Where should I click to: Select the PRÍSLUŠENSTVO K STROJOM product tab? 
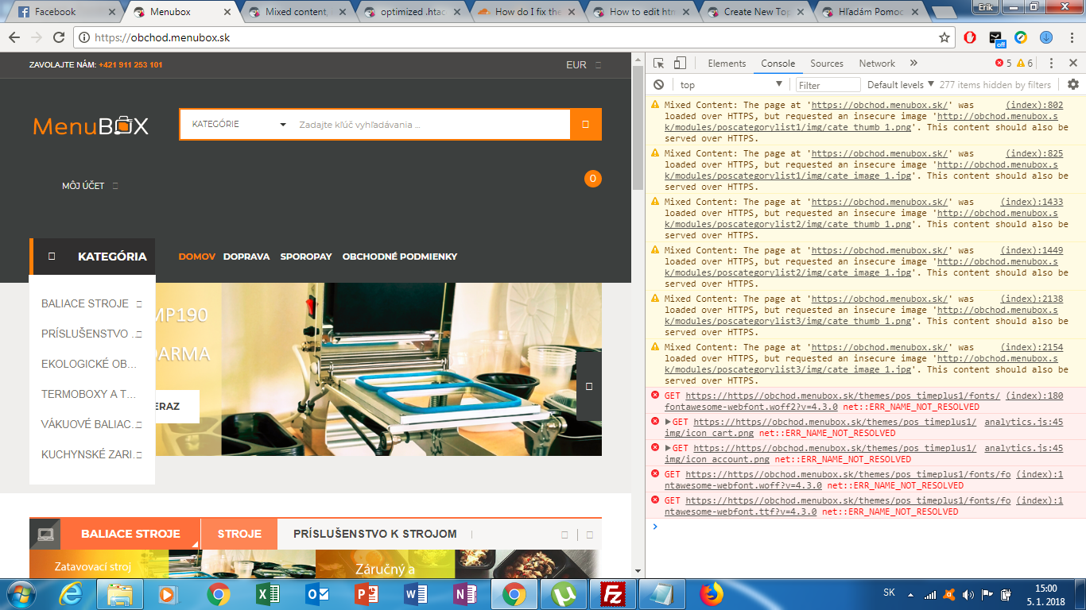pos(375,534)
